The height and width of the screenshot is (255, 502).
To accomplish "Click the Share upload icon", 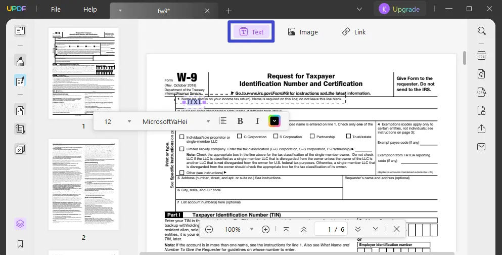I will [x=481, y=129].
